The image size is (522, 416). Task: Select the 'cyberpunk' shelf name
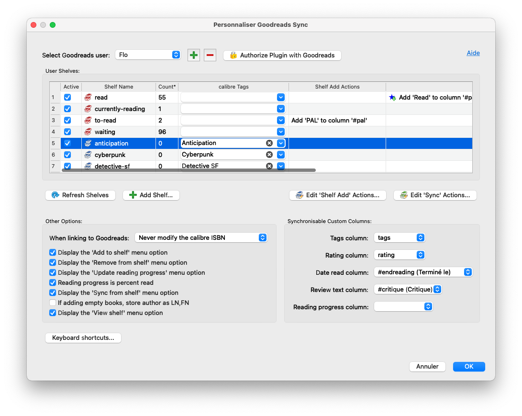tap(110, 155)
